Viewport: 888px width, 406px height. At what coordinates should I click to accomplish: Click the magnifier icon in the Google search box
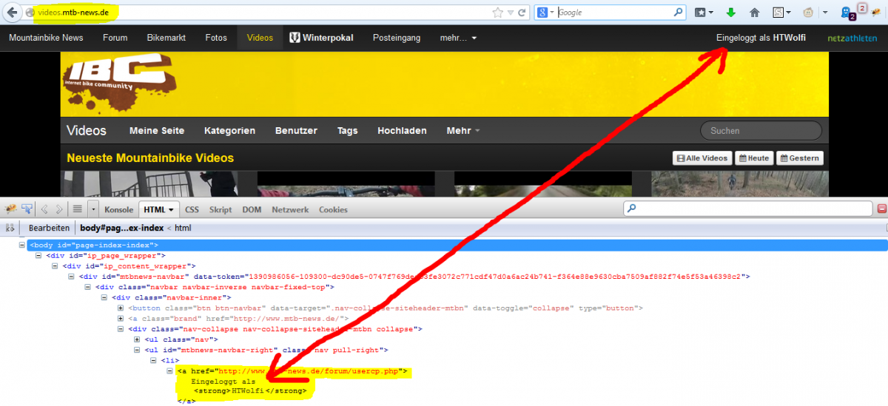tap(678, 13)
